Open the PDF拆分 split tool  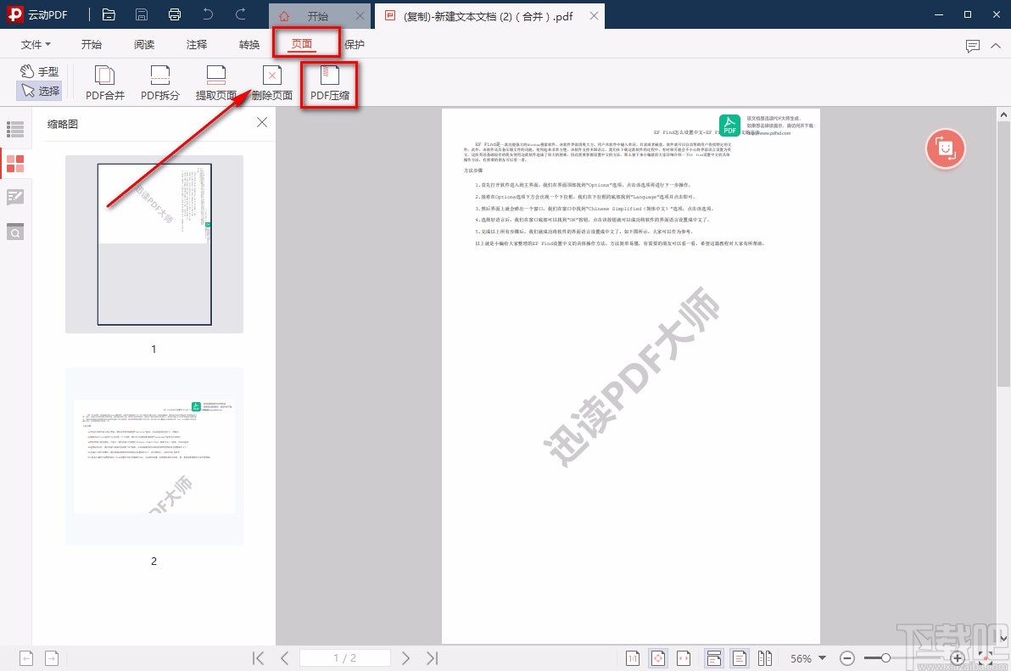point(160,83)
